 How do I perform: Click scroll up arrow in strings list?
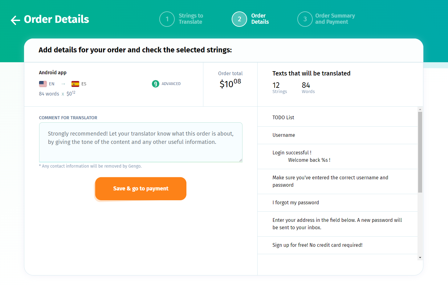coord(420,110)
